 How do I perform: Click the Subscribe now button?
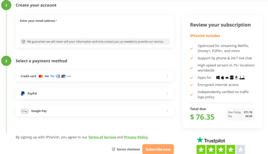tap(158, 149)
